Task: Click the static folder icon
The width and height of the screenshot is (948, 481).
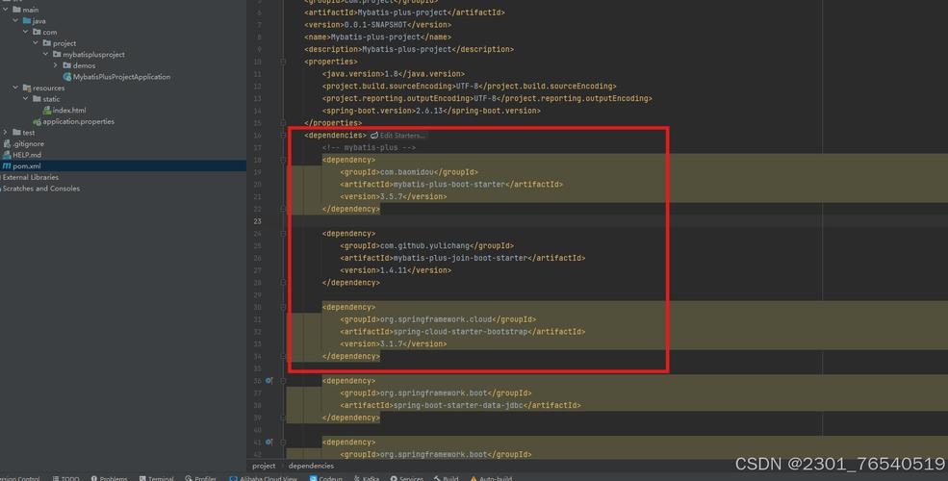Action: click(37, 98)
